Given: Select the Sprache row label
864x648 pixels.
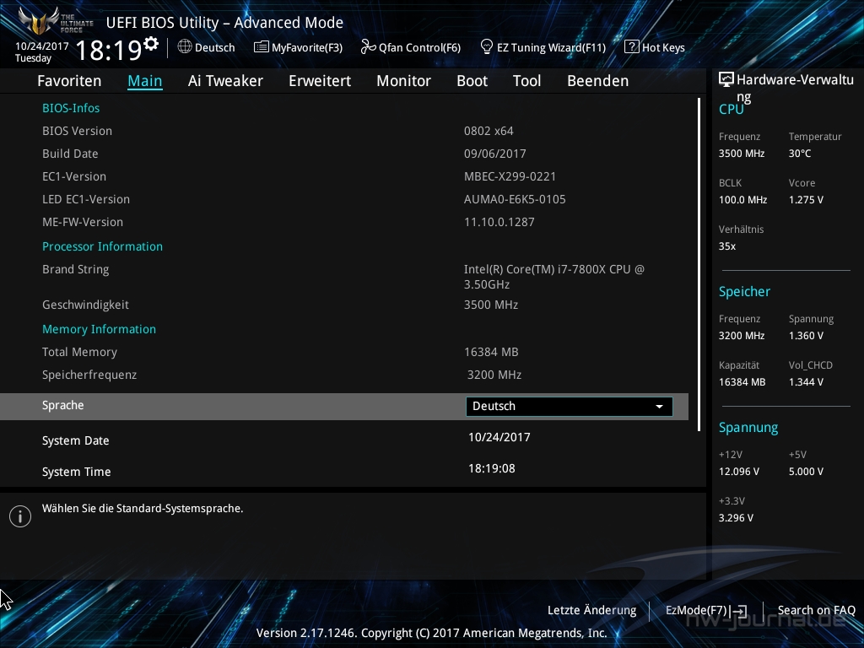Looking at the screenshot, I should (x=62, y=406).
